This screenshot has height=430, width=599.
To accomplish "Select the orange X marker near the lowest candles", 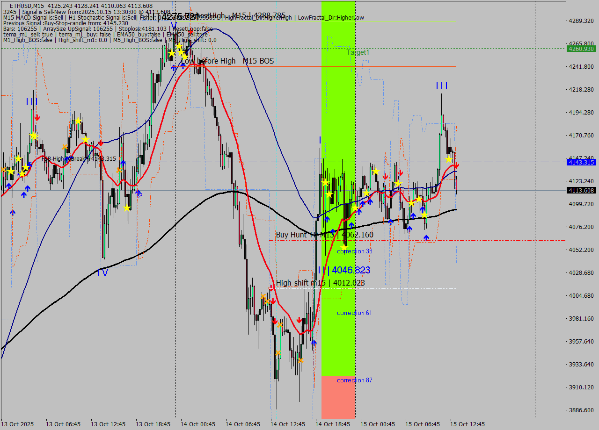I will (301, 361).
